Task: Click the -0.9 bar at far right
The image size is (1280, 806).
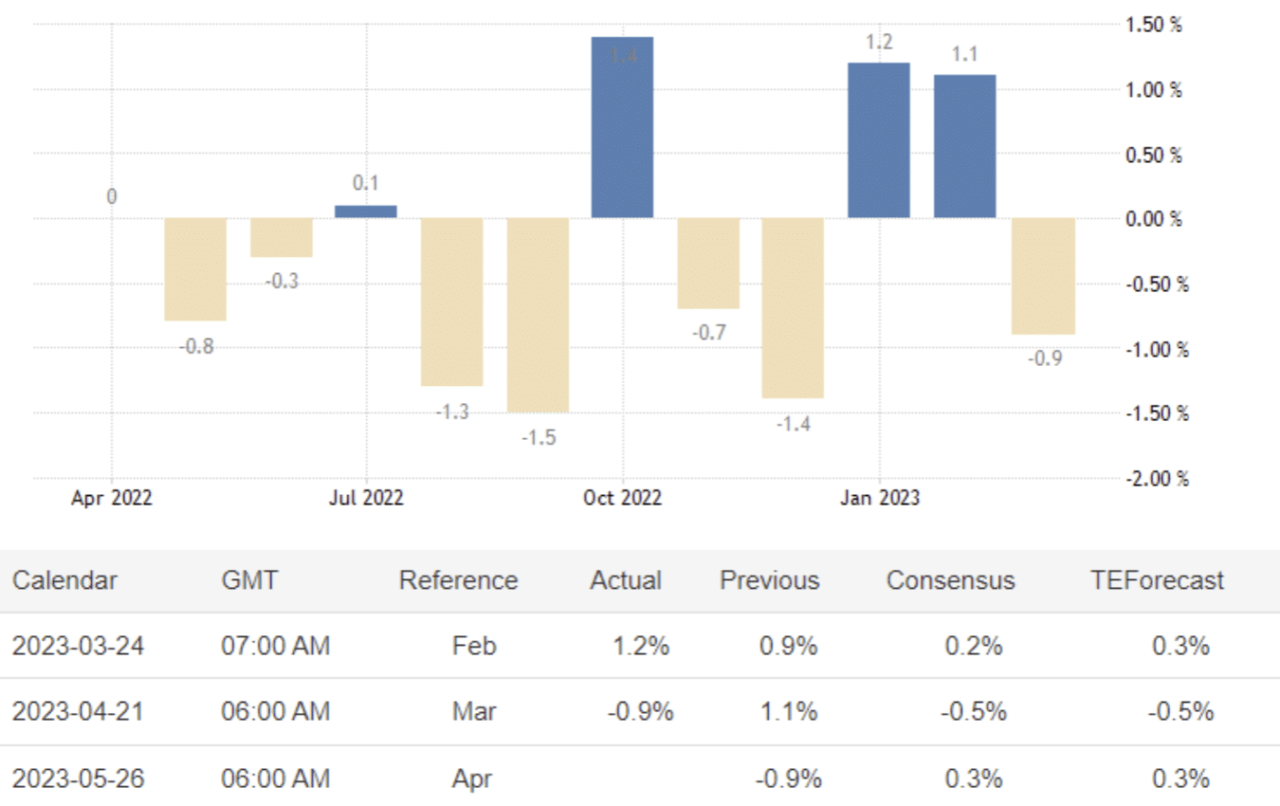Action: click(1043, 276)
